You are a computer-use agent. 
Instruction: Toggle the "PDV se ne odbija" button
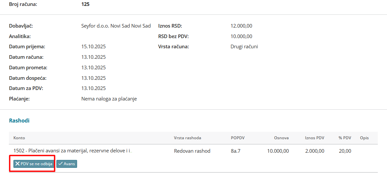pos(33,164)
